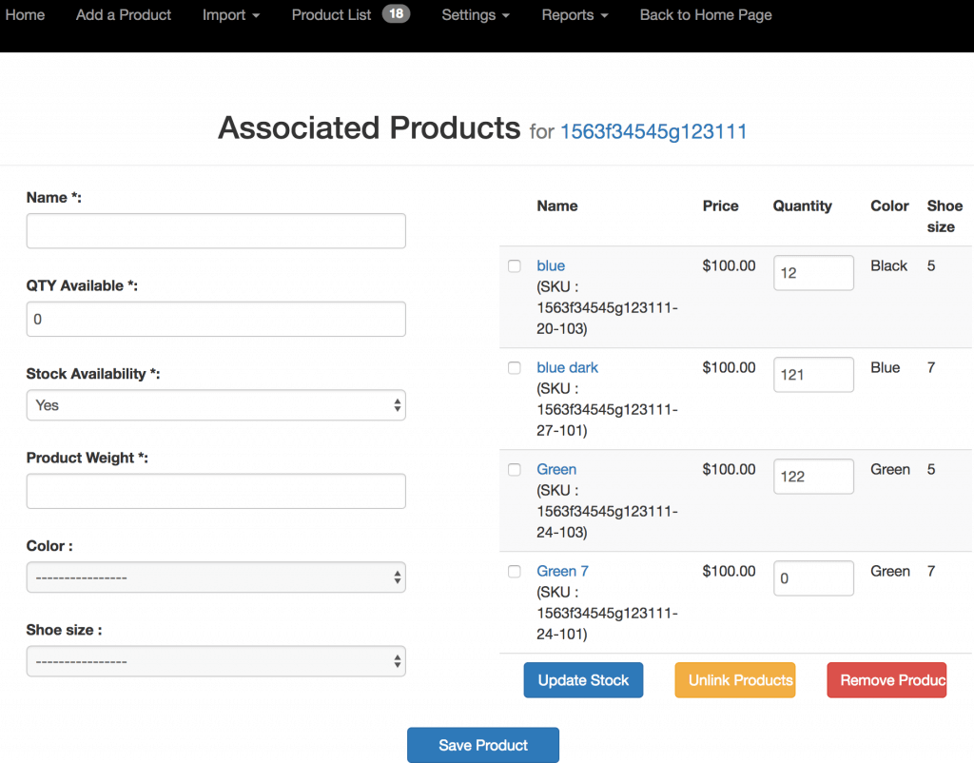
Task: Expand the Color dropdown
Action: tap(216, 577)
